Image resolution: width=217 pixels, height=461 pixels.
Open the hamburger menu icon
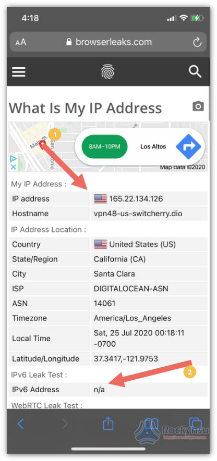tap(19, 72)
